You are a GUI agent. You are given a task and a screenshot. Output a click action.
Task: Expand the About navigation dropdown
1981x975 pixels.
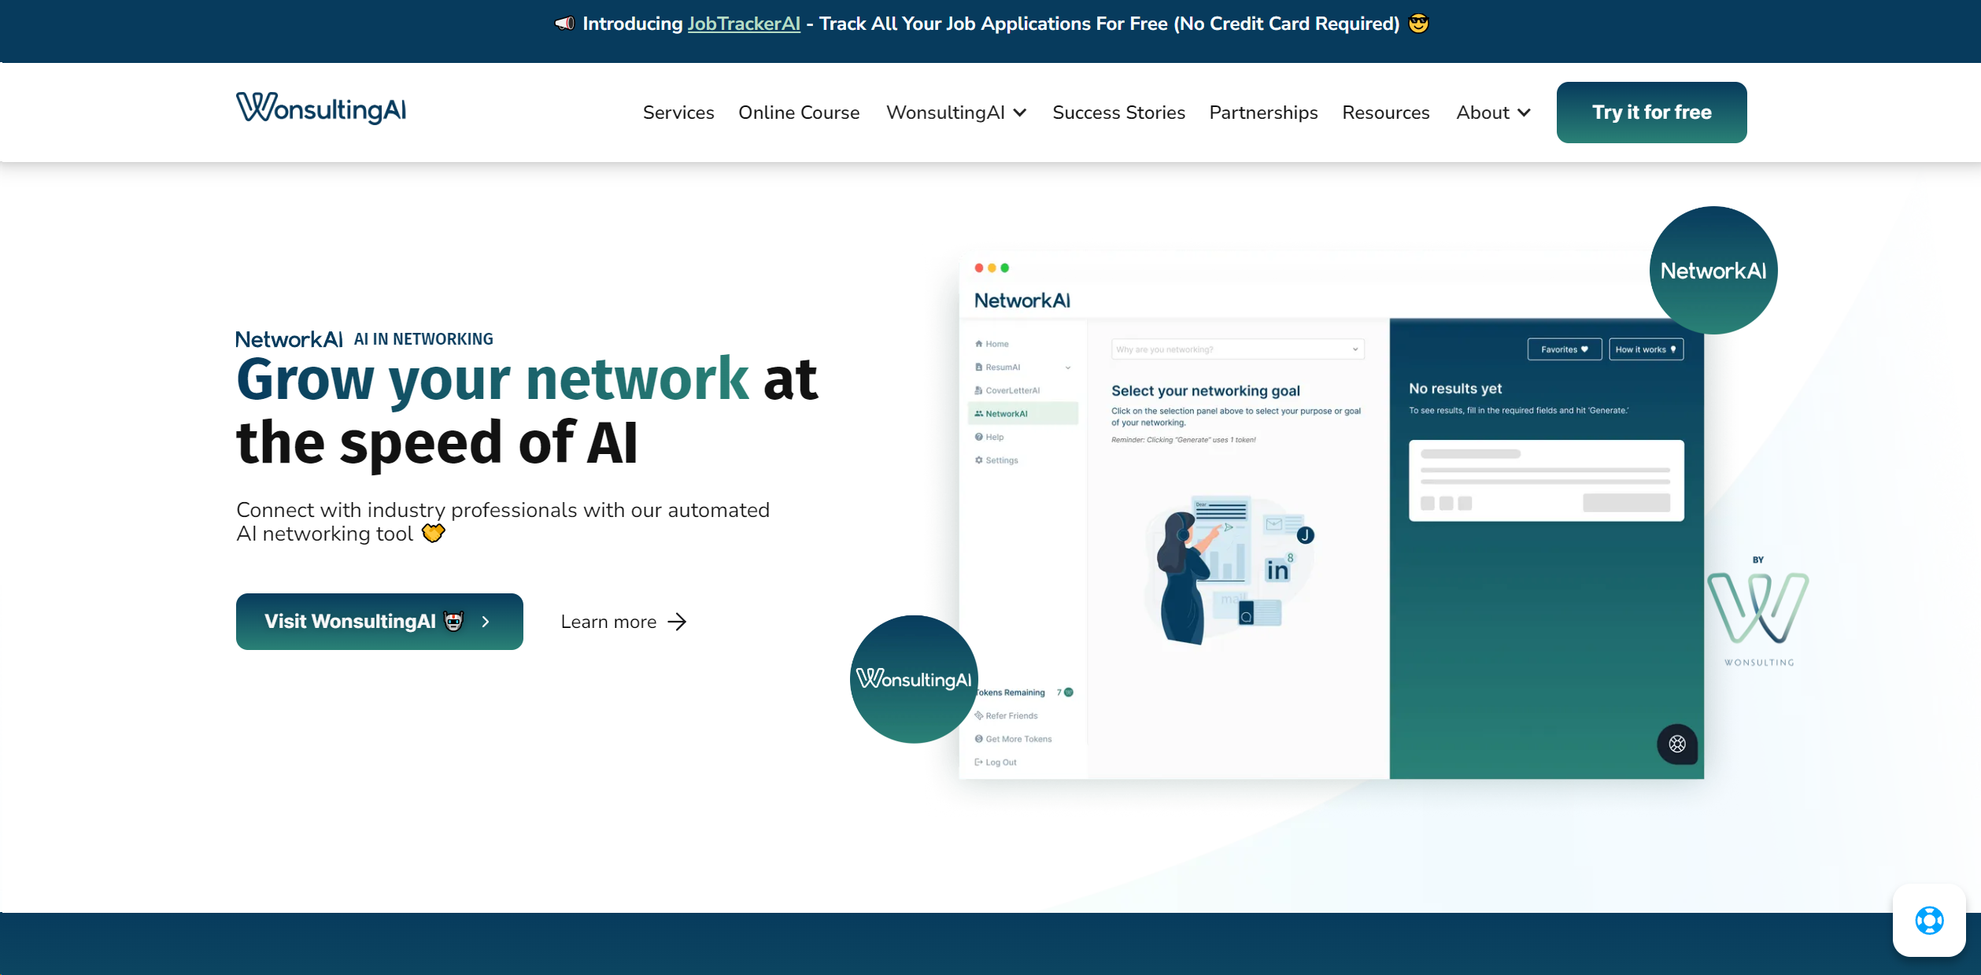point(1493,113)
